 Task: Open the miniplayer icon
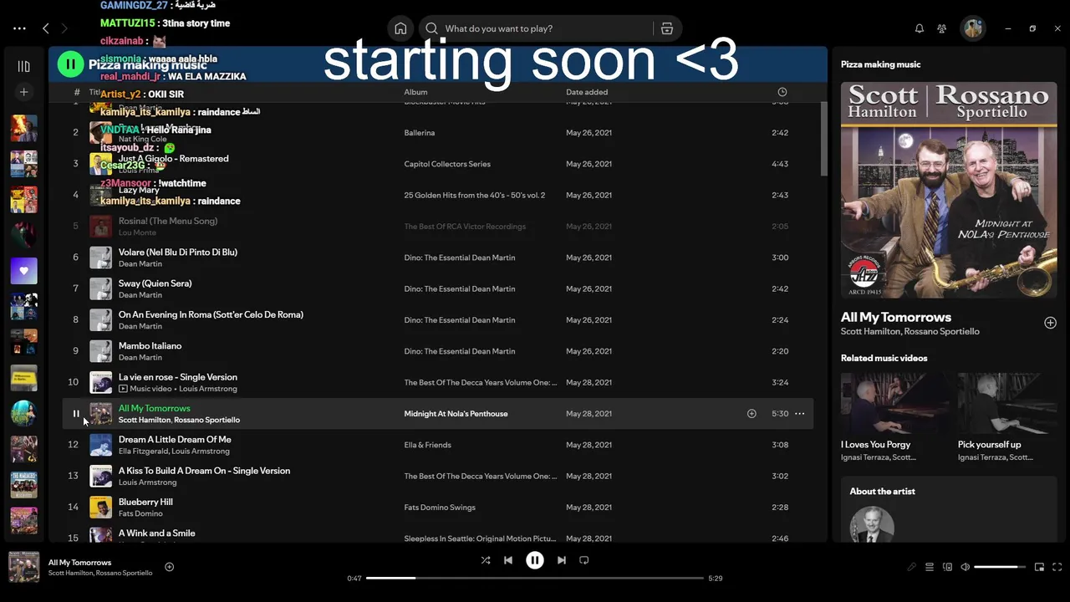(x=1039, y=567)
